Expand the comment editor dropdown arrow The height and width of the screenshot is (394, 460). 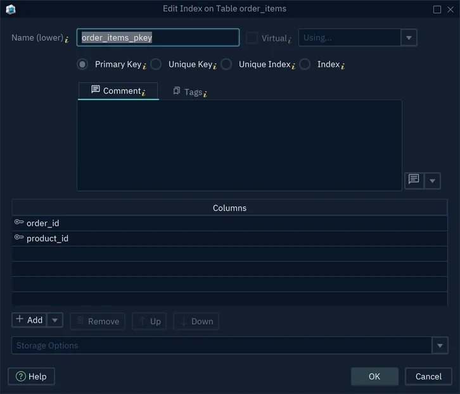click(x=432, y=181)
